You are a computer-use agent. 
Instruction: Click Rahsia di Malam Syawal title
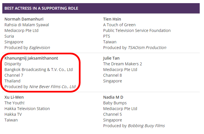click(x=27, y=25)
